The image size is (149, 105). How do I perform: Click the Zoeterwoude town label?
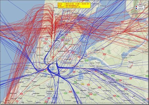[37, 85]
